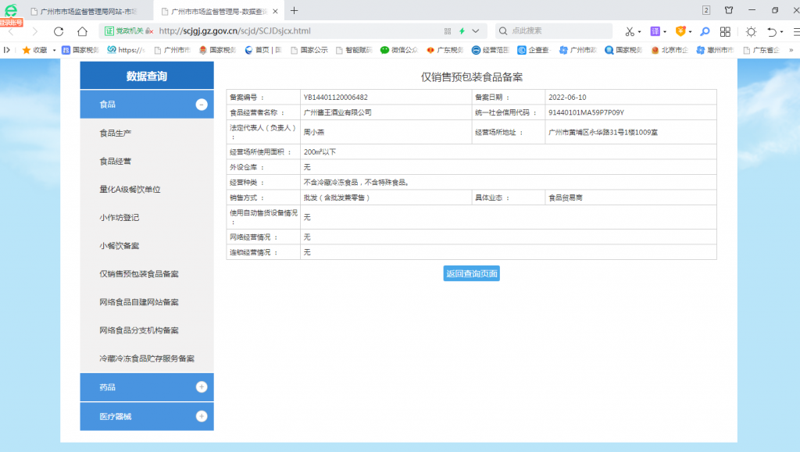Open the 微信公众 bookmark
This screenshot has height=452, width=800.
click(399, 50)
